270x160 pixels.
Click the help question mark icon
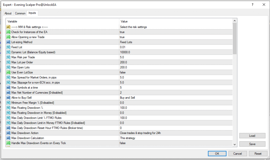(x=252, y=4)
